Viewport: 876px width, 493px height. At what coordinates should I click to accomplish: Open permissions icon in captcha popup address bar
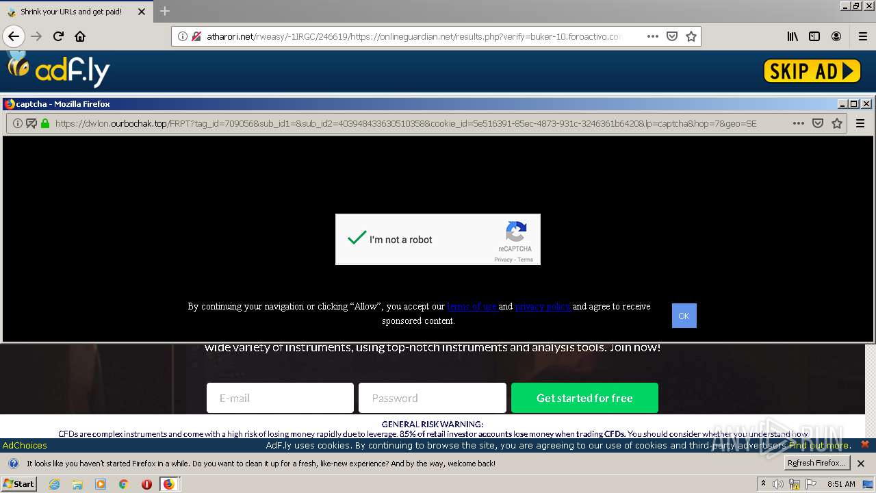[31, 123]
